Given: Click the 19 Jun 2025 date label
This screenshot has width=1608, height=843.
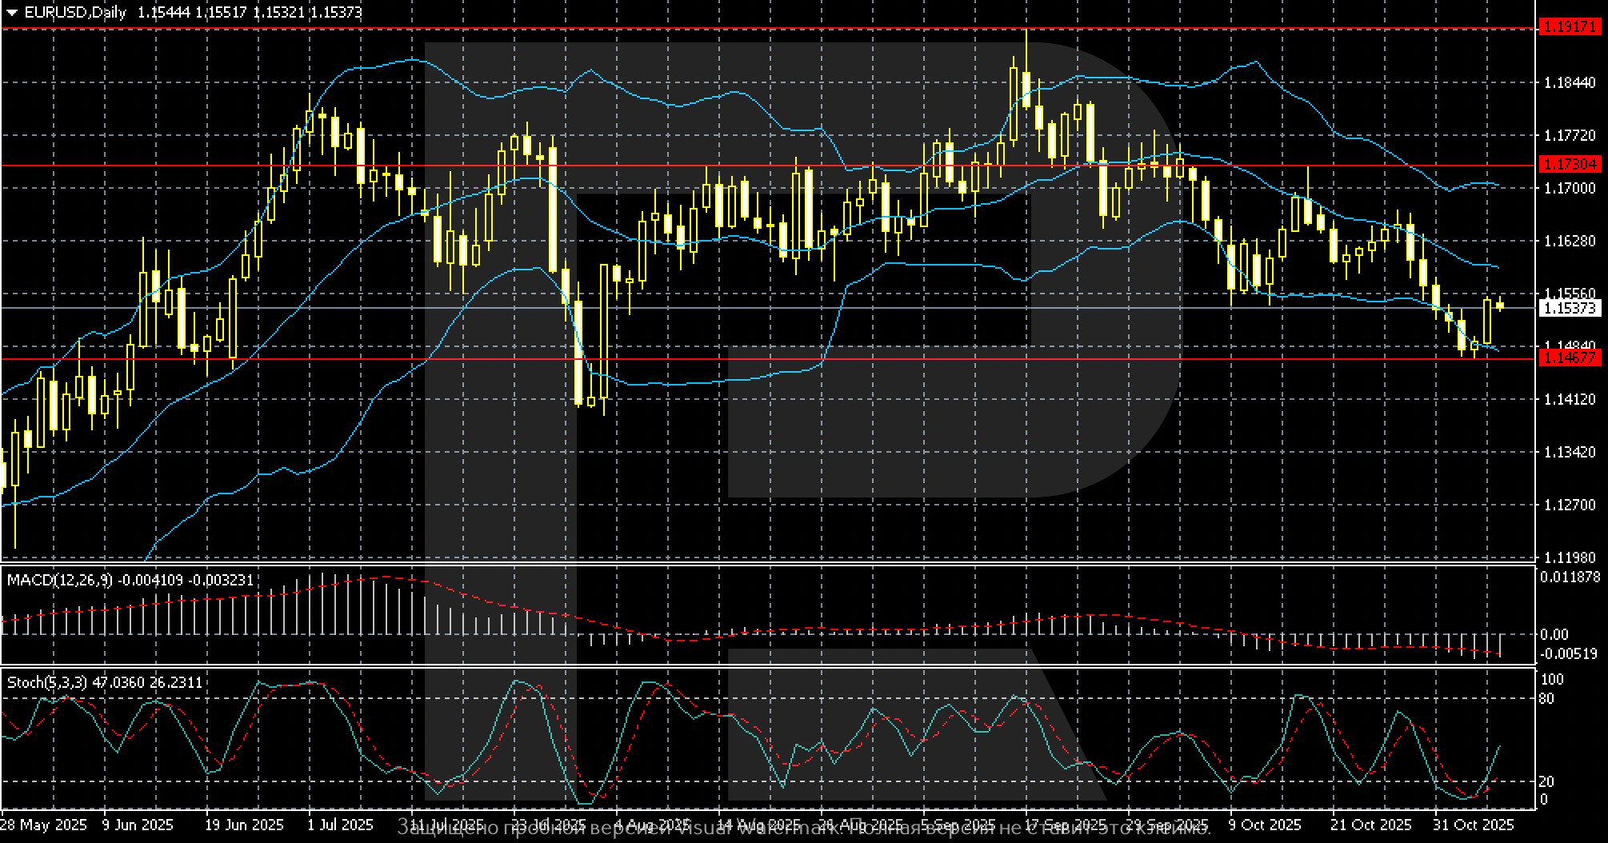Looking at the screenshot, I should pos(244,825).
